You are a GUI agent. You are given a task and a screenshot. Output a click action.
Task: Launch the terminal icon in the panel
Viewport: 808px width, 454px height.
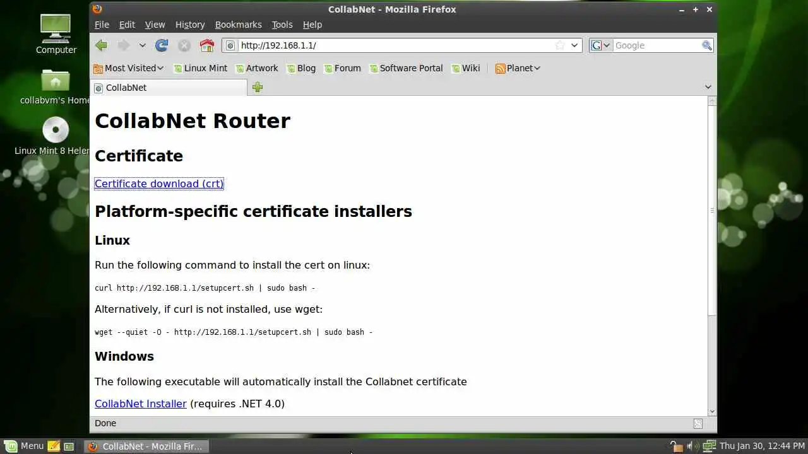[x=69, y=446]
